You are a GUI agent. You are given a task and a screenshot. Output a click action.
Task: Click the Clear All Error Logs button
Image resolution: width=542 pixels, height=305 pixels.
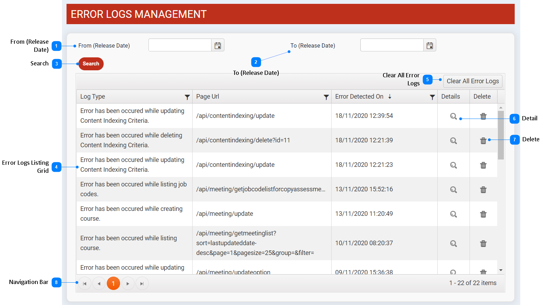pyautogui.click(x=473, y=81)
